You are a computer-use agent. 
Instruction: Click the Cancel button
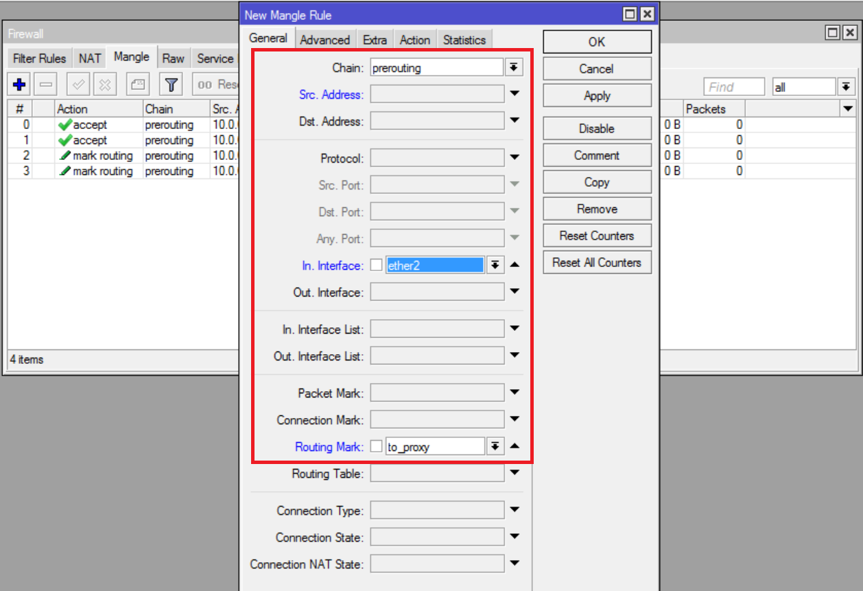(x=597, y=69)
